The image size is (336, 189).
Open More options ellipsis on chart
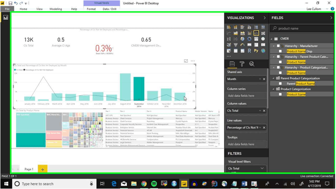click(x=193, y=61)
